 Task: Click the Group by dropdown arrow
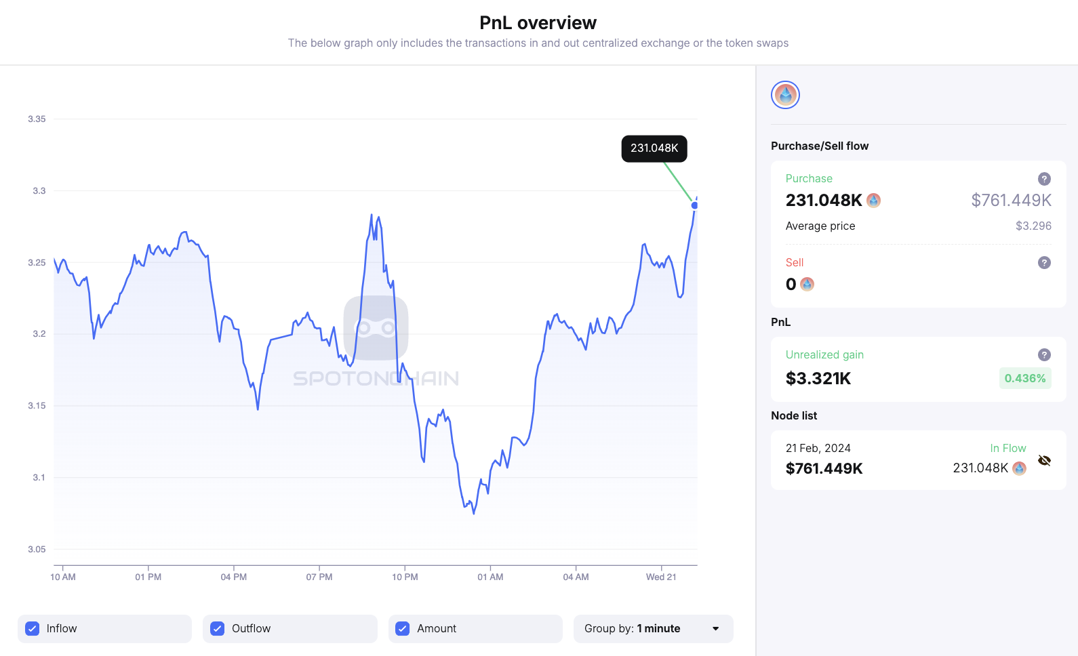click(x=715, y=629)
